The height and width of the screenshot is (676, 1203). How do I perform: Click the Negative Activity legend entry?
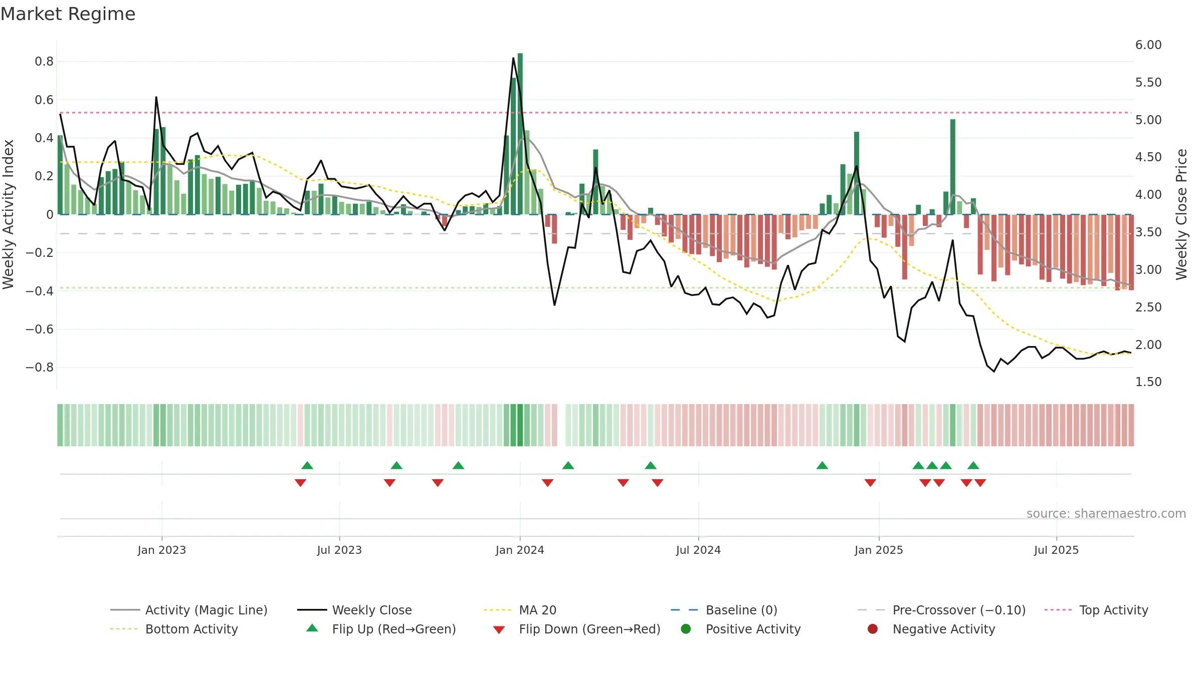point(931,629)
